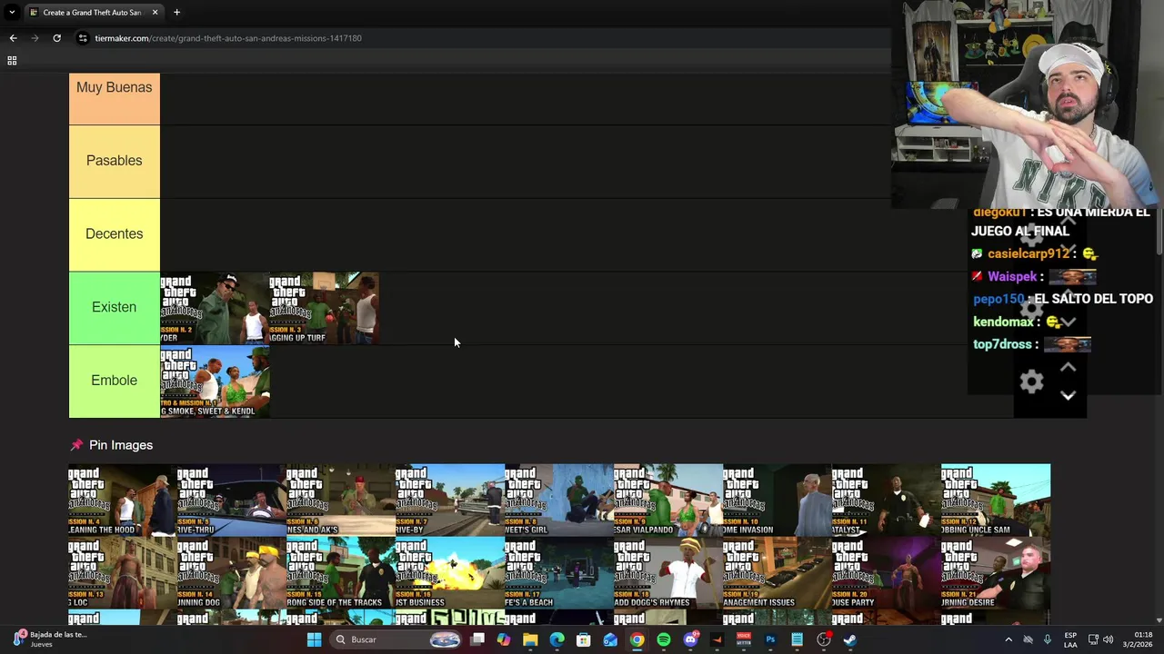1164x654 pixels.
Task: Pick the Madd Dogg's Rhymes mission image
Action: coord(668,572)
